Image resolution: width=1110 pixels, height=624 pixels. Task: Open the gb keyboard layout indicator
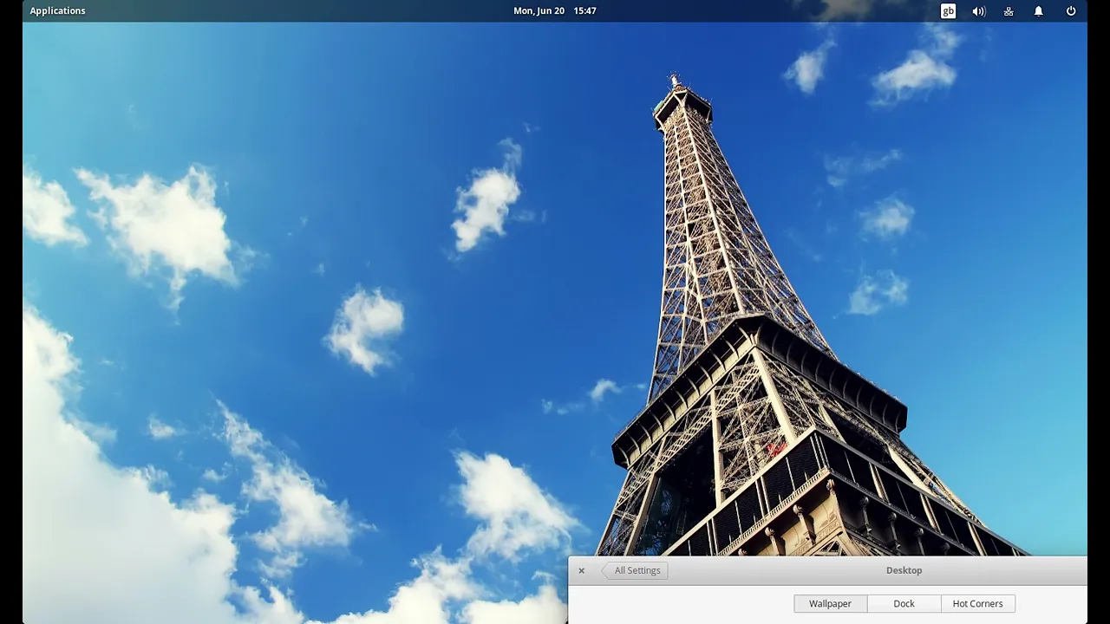tap(949, 11)
